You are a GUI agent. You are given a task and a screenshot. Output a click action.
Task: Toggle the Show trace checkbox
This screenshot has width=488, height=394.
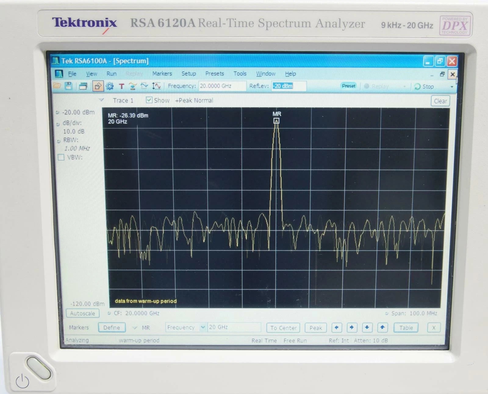click(x=149, y=100)
